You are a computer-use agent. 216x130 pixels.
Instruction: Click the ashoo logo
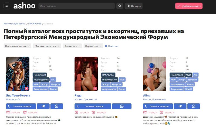(x=24, y=6)
